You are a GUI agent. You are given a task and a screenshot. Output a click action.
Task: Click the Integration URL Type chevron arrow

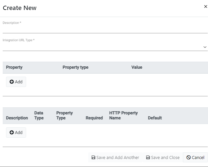coord(205,47)
